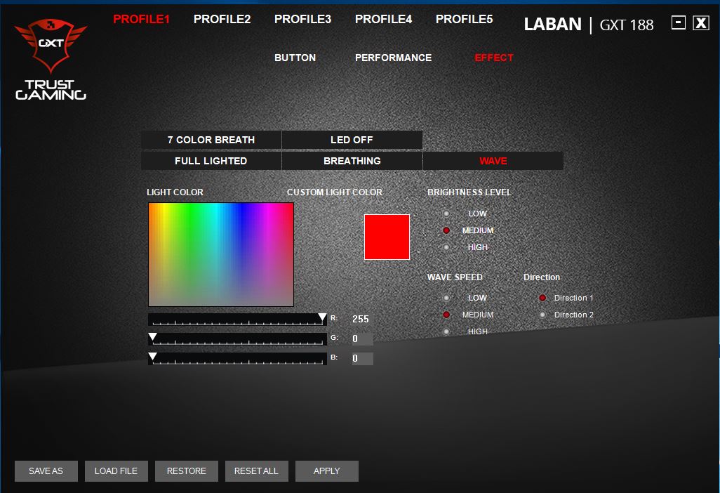Set brightness level to HIGH

446,247
